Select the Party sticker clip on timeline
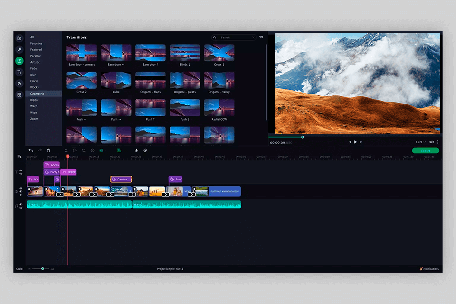The height and width of the screenshot is (304, 456). tap(52, 172)
